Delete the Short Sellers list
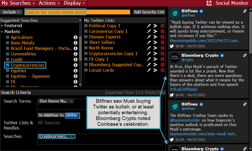Image resolution: width=252 pixels, height=151 pixels. coord(162,42)
